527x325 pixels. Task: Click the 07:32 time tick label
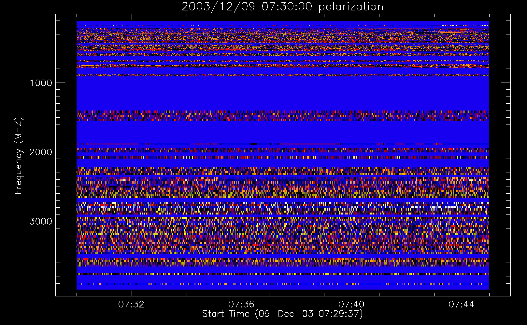[131, 305]
